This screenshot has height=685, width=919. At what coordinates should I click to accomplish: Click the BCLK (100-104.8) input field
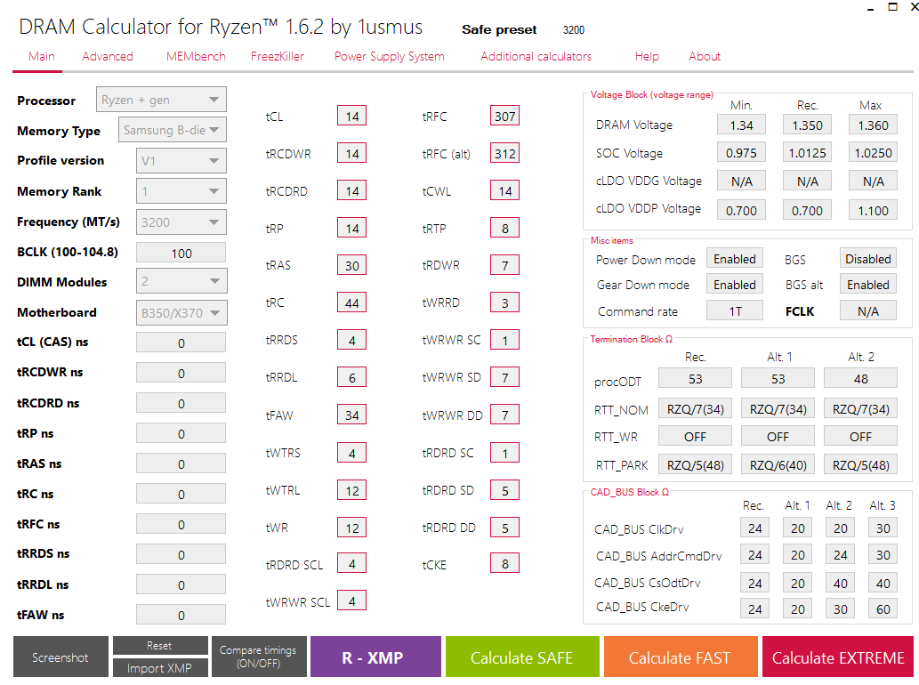click(x=181, y=253)
